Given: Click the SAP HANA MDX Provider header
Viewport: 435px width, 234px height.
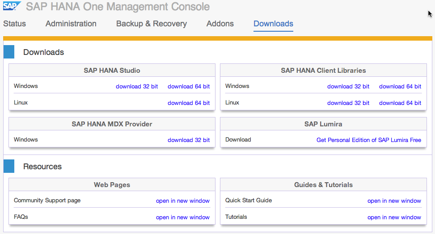Looking at the screenshot, I should (x=112, y=124).
